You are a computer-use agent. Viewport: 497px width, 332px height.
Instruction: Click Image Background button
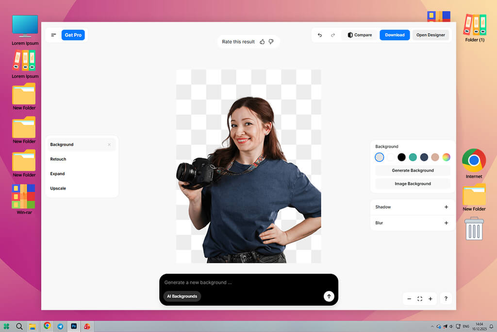click(x=413, y=184)
